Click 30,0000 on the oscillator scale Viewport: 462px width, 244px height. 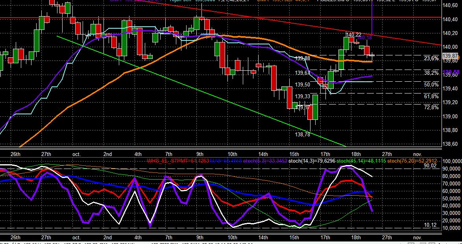click(451, 213)
